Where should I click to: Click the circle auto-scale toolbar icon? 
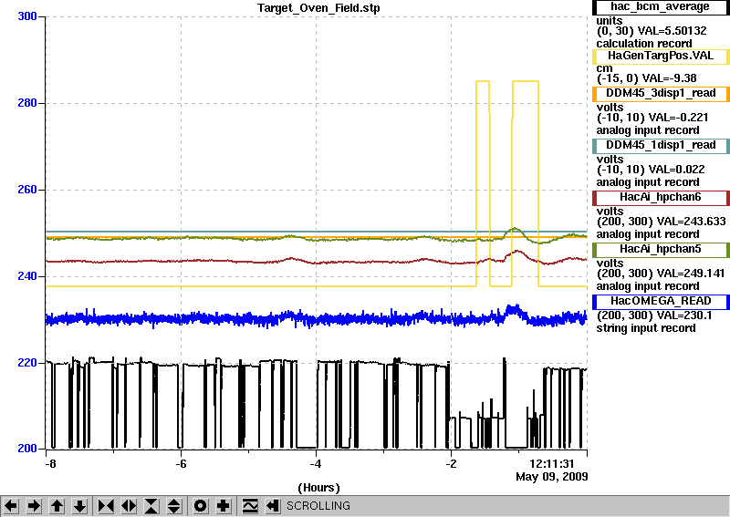pyautogui.click(x=201, y=505)
